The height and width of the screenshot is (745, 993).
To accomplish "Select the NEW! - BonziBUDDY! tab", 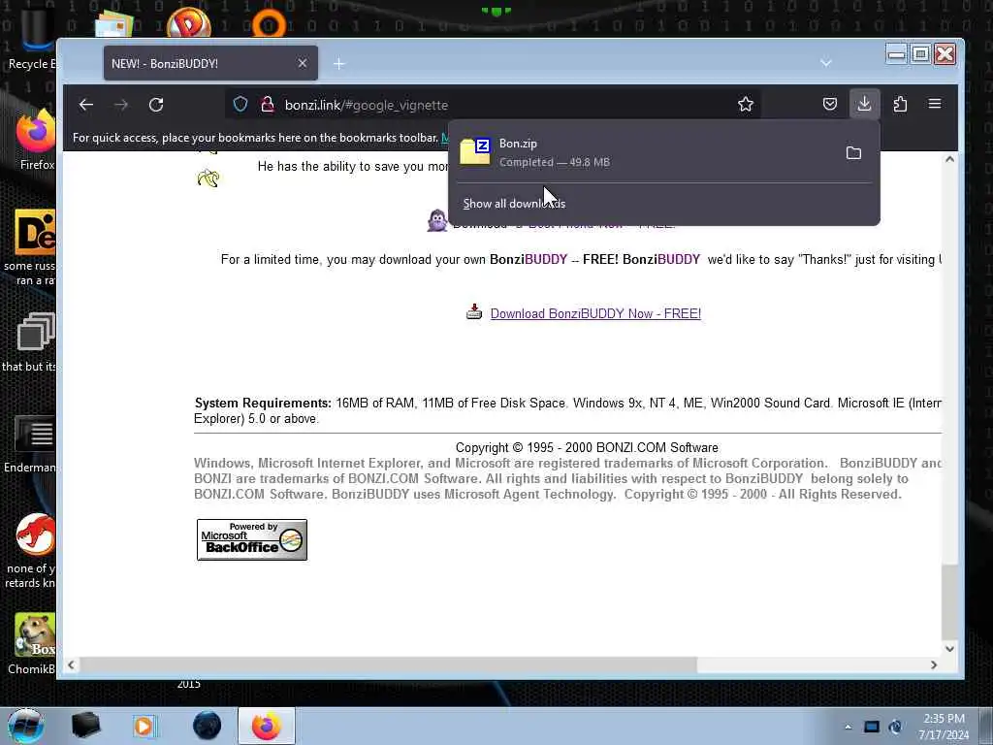I will pos(210,63).
